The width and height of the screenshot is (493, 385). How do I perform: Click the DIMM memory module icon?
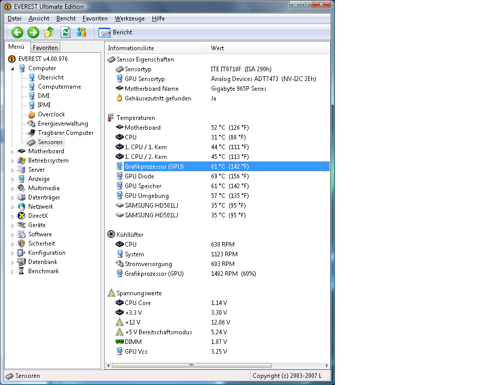[120, 341]
